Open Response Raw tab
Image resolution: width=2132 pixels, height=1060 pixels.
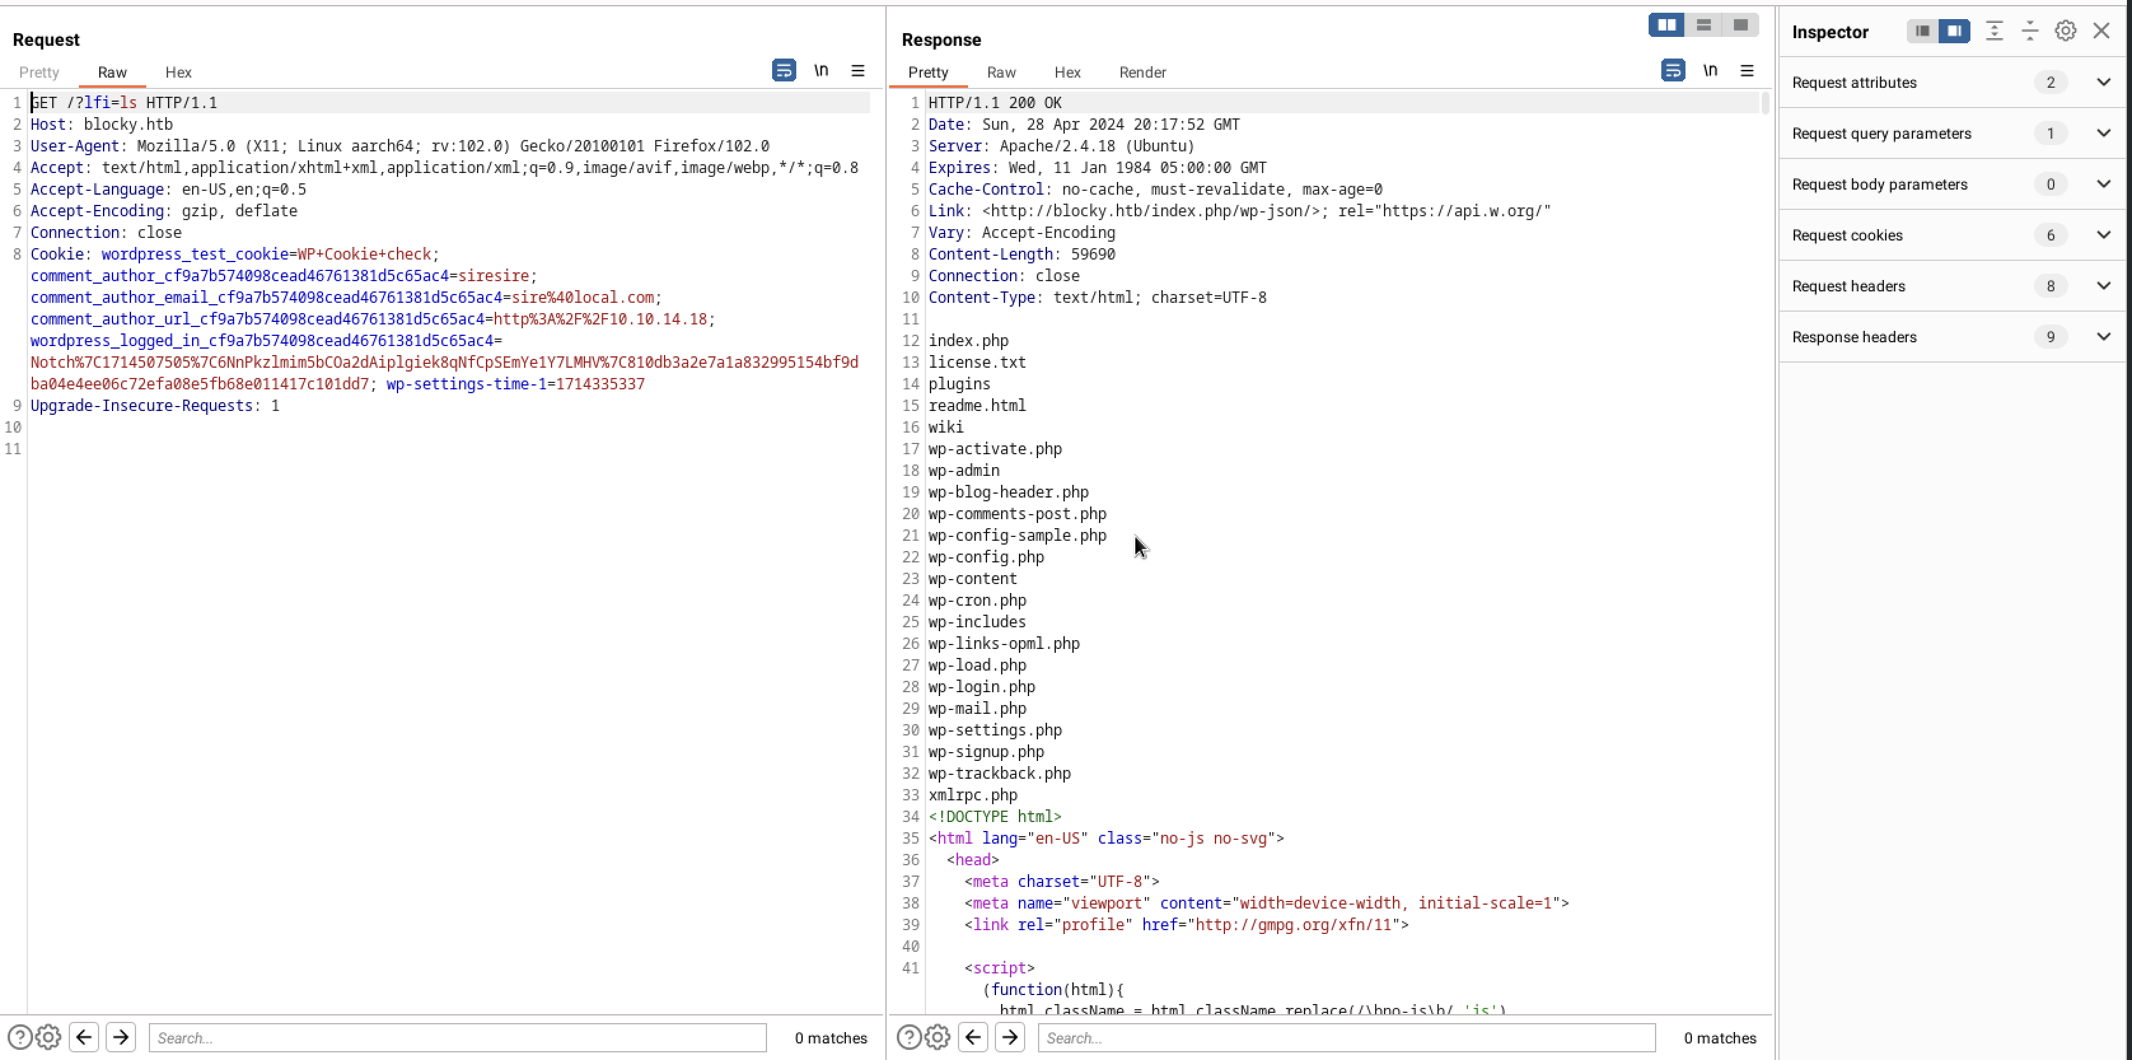coord(1000,72)
